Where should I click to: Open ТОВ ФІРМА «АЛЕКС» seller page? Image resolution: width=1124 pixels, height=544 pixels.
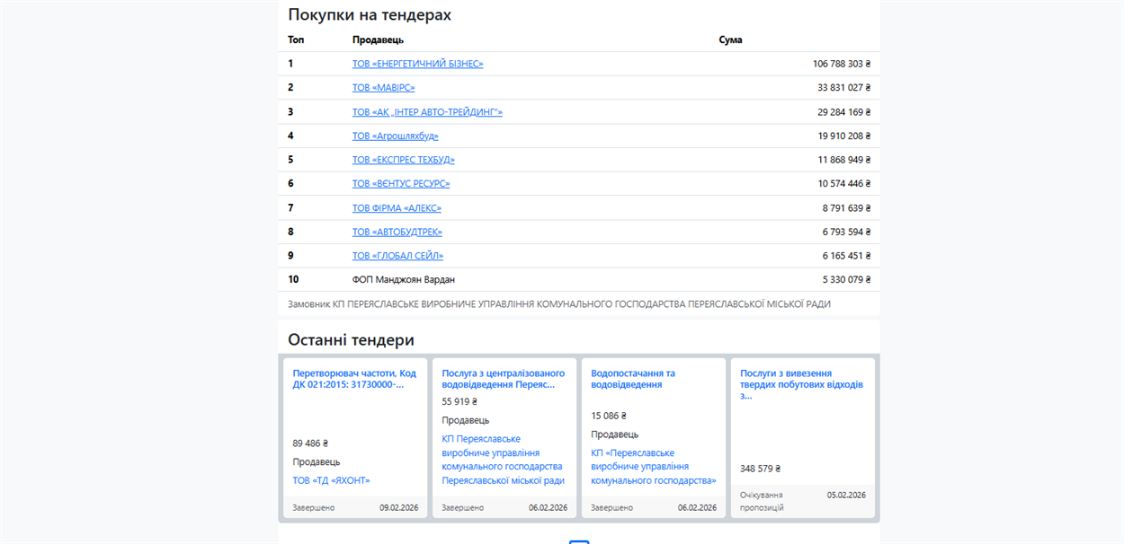point(397,208)
